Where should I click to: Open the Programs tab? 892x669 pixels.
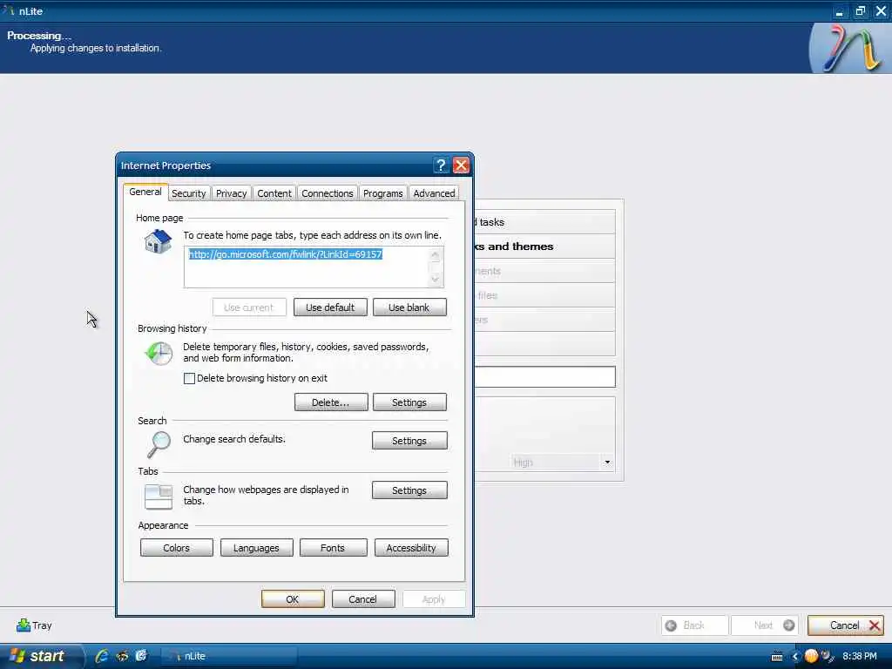(x=383, y=193)
